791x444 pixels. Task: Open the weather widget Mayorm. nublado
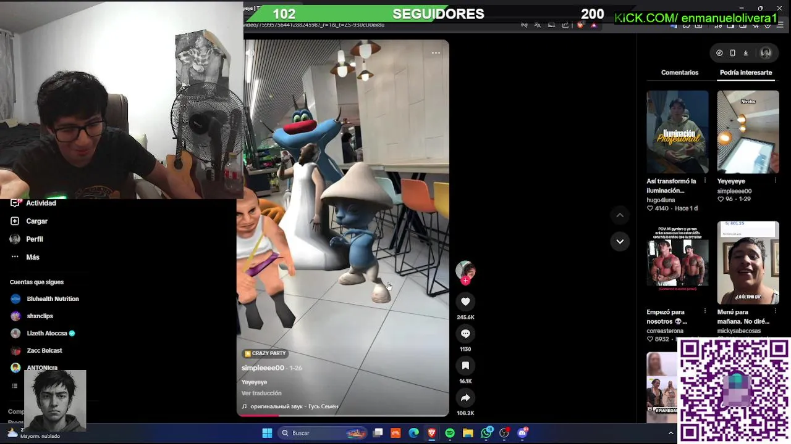(34, 433)
